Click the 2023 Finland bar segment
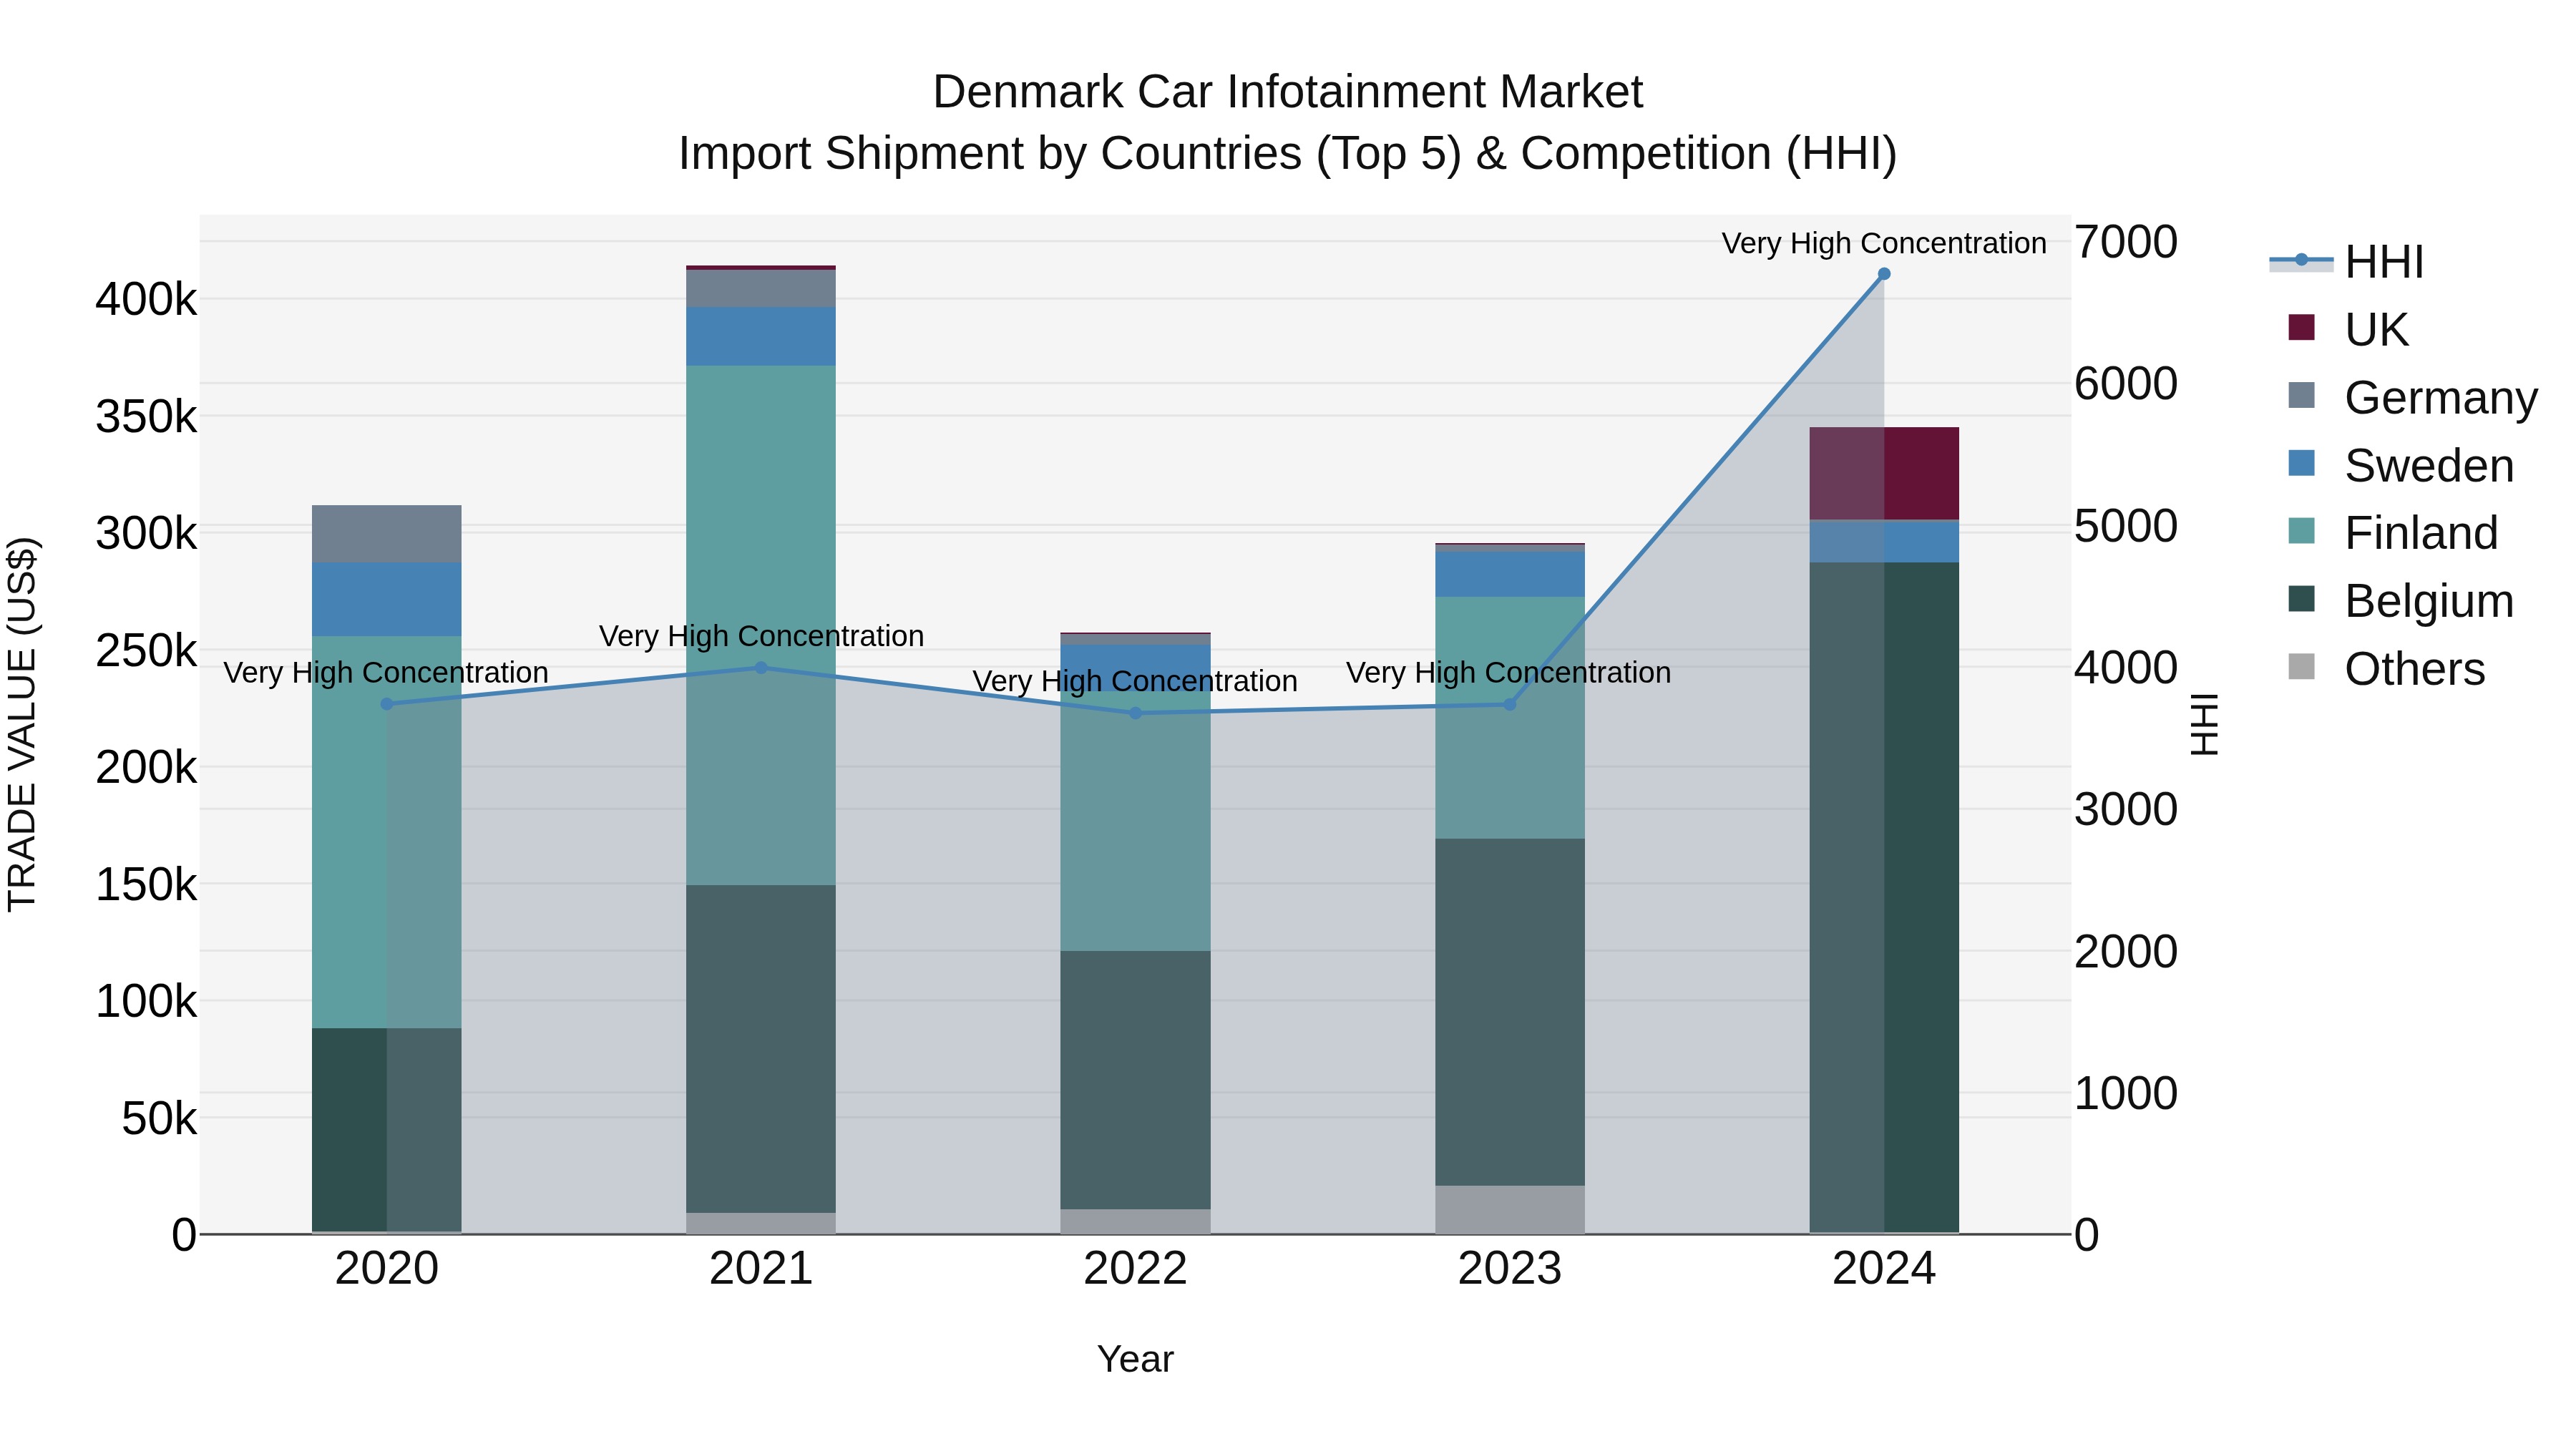This screenshot has height=1449, width=2576. pyautogui.click(x=1510, y=718)
